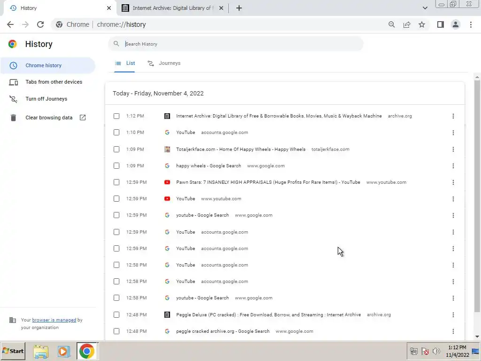Select the Totaljerkface.com entry checkbox
The image size is (481, 361).
click(116, 149)
